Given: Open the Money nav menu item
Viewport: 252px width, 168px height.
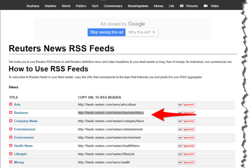Looking at the screenshot, I should pyautogui.click(x=158, y=6).
